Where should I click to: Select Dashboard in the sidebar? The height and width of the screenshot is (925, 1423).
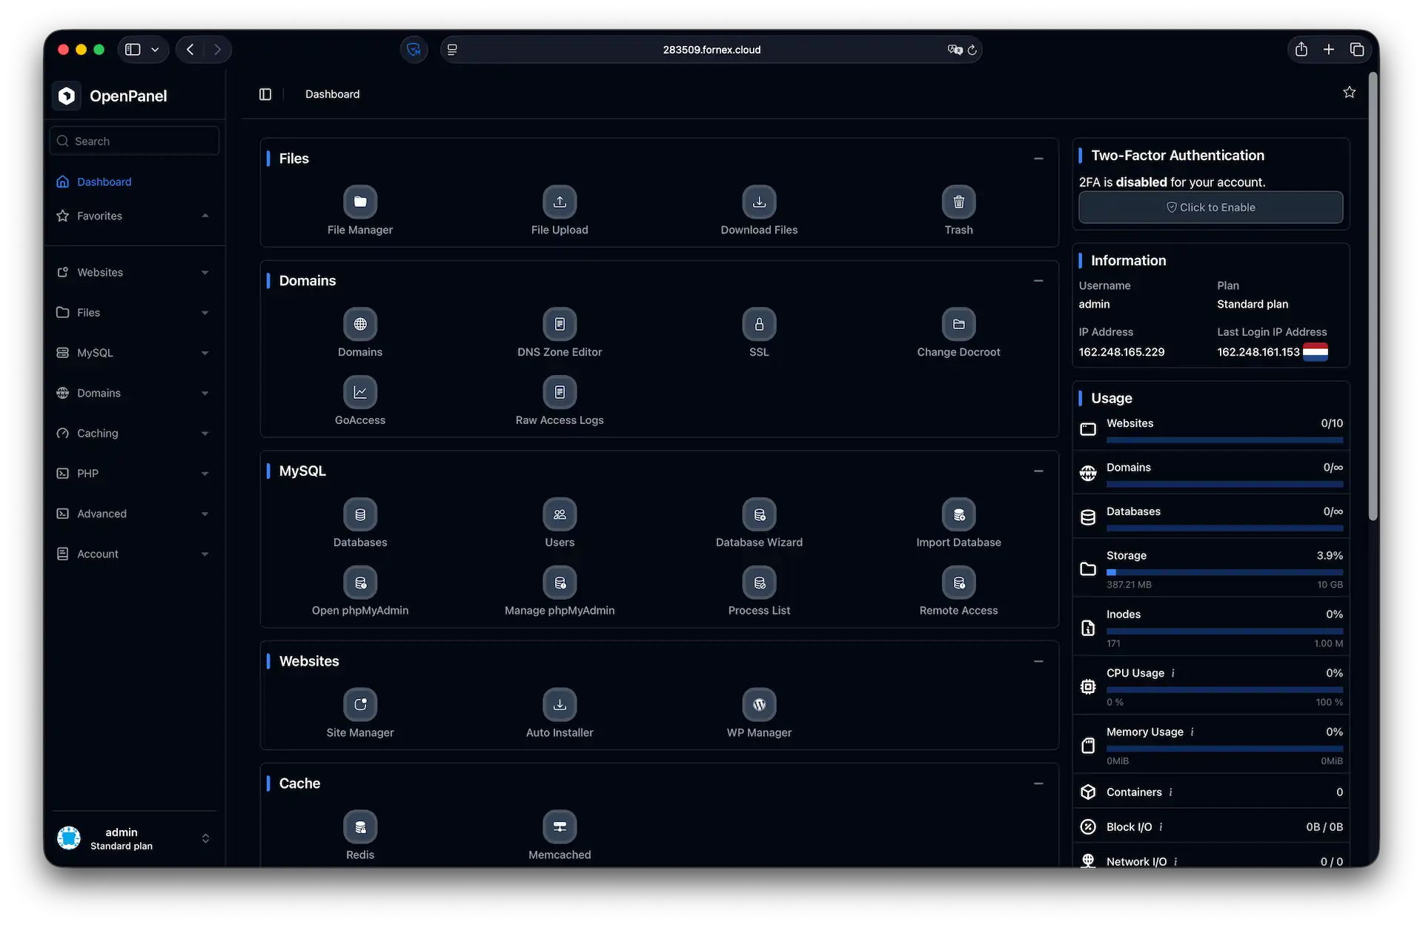104,182
